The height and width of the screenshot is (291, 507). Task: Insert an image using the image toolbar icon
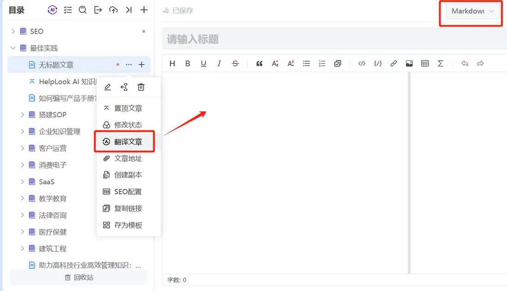tap(409, 64)
